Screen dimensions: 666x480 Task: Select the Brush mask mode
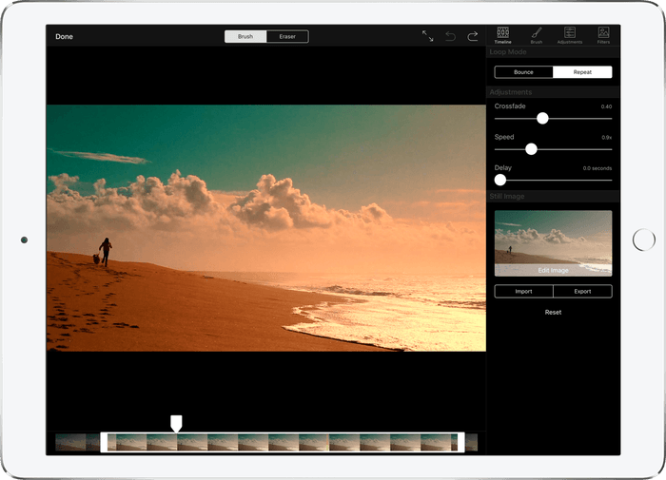tap(245, 36)
